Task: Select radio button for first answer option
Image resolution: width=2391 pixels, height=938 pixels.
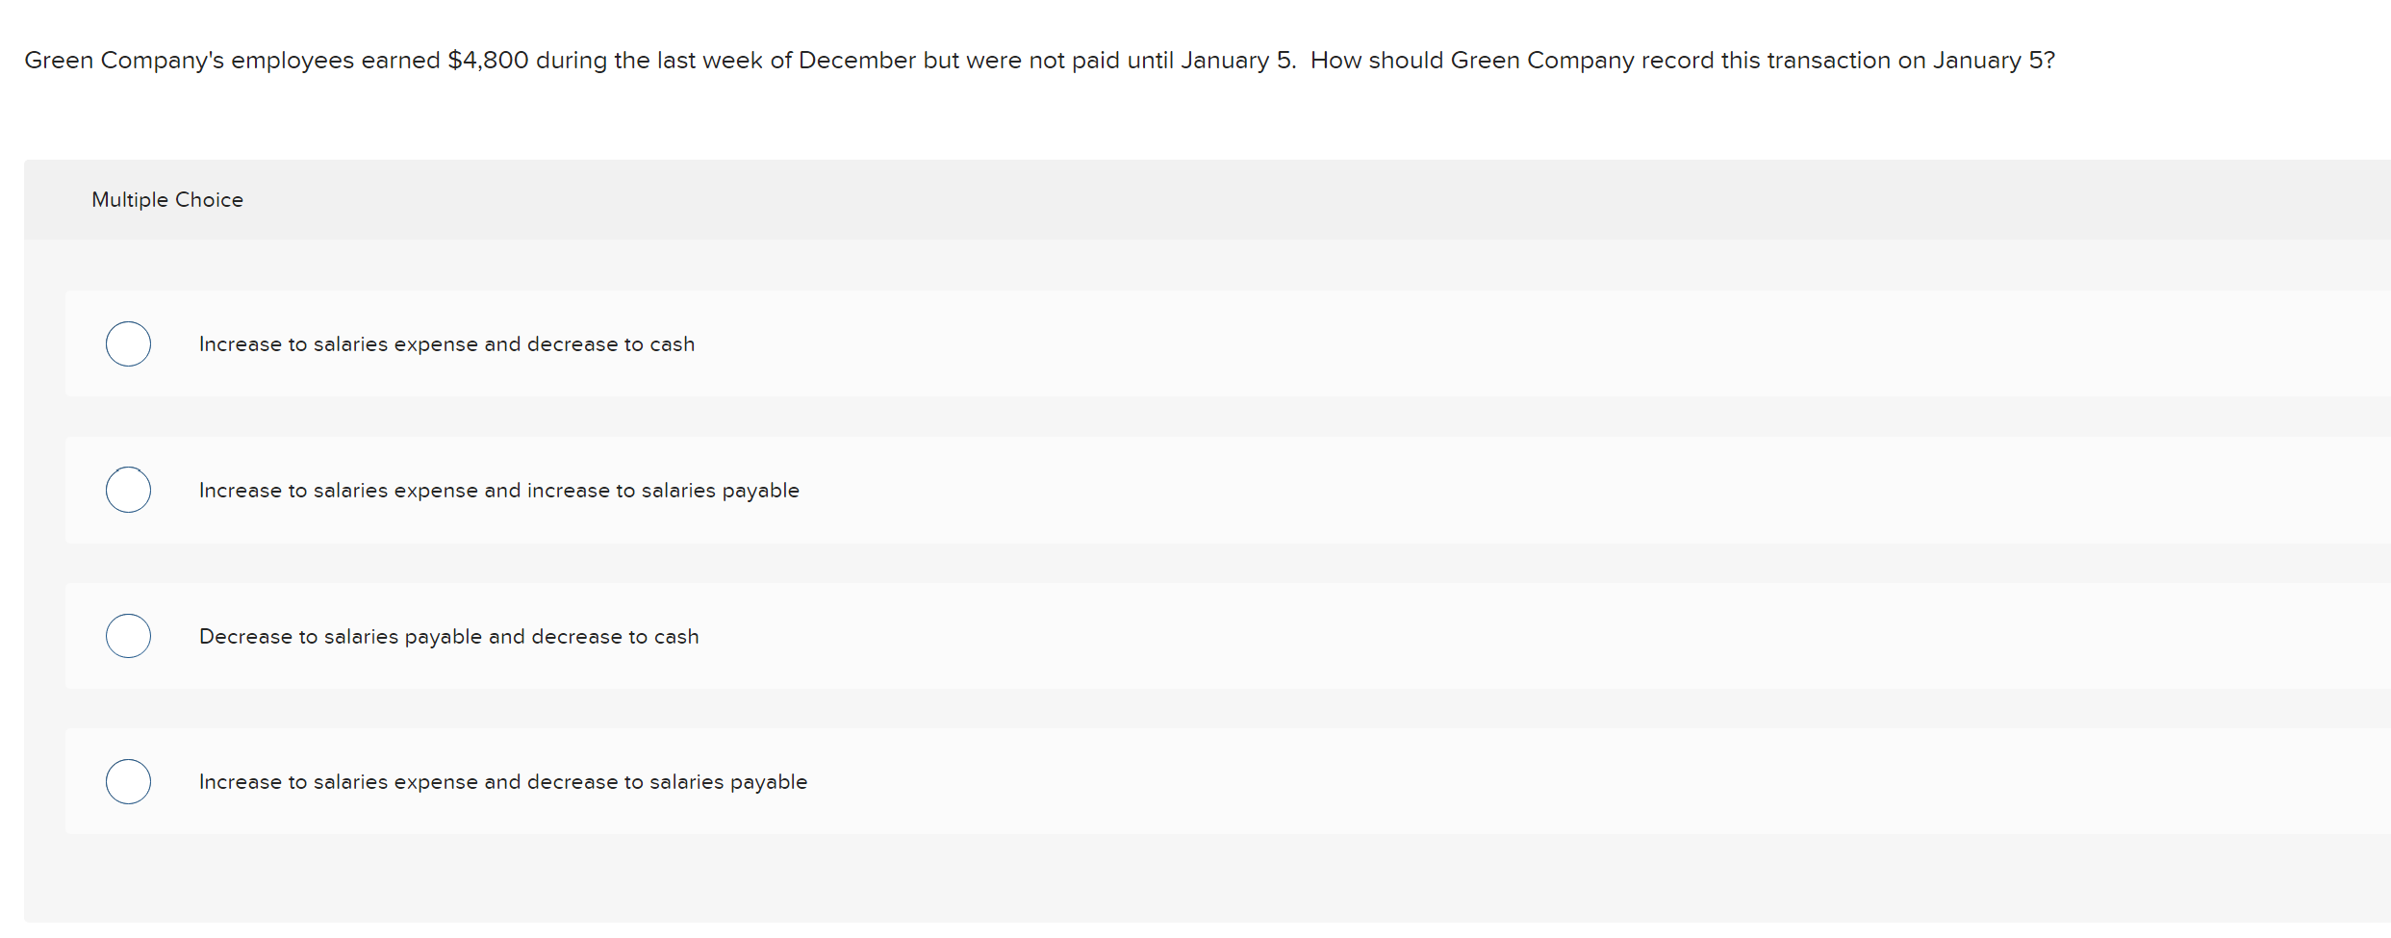Action: pyautogui.click(x=128, y=343)
